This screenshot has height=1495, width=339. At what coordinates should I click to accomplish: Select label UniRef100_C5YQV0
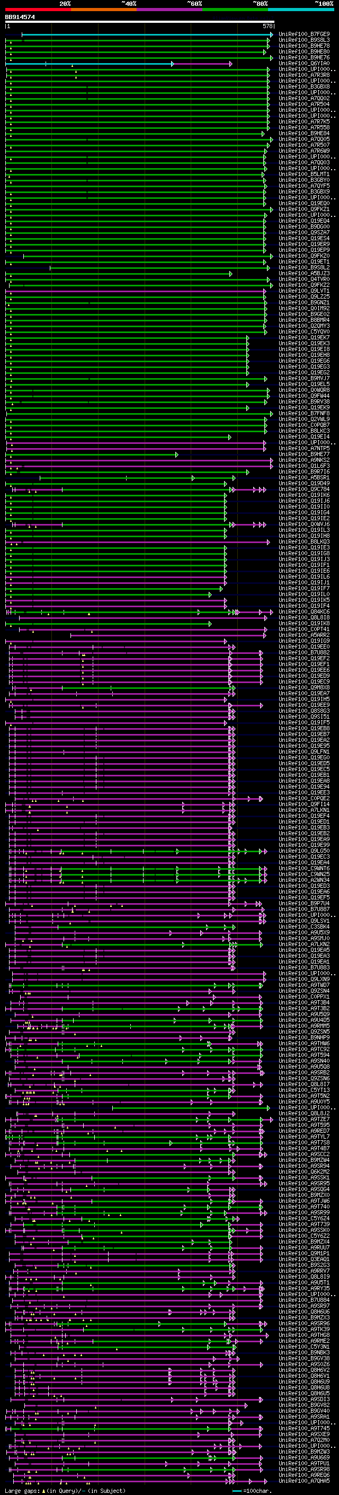tap(304, 331)
